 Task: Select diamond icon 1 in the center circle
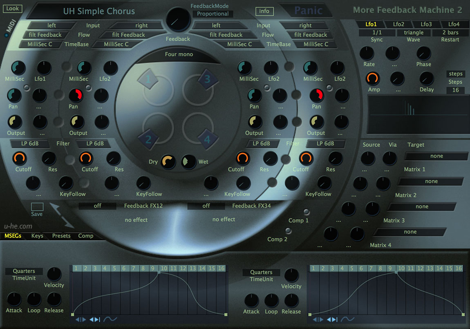(x=148, y=79)
